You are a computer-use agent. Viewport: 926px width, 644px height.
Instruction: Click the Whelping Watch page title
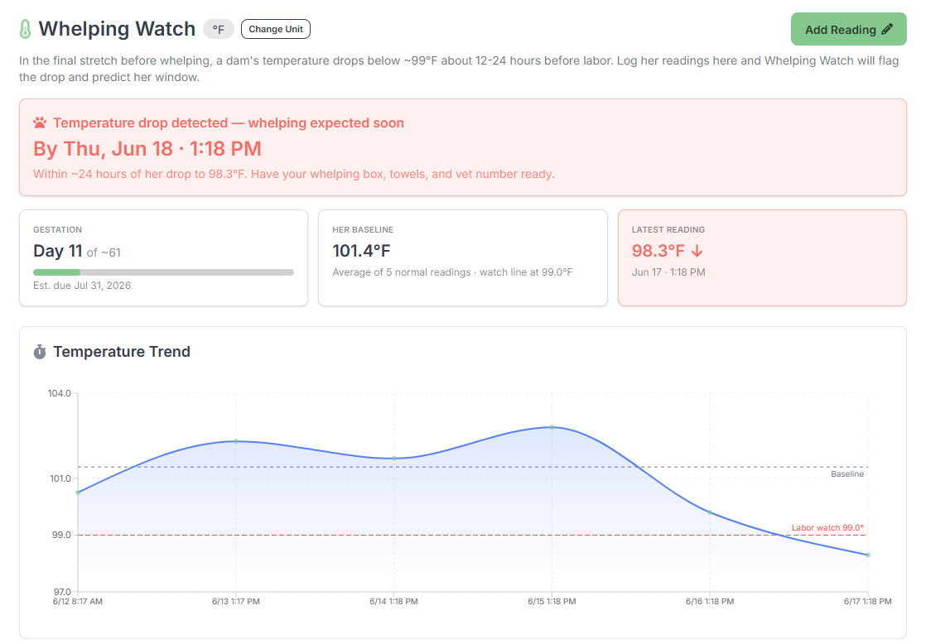click(117, 29)
